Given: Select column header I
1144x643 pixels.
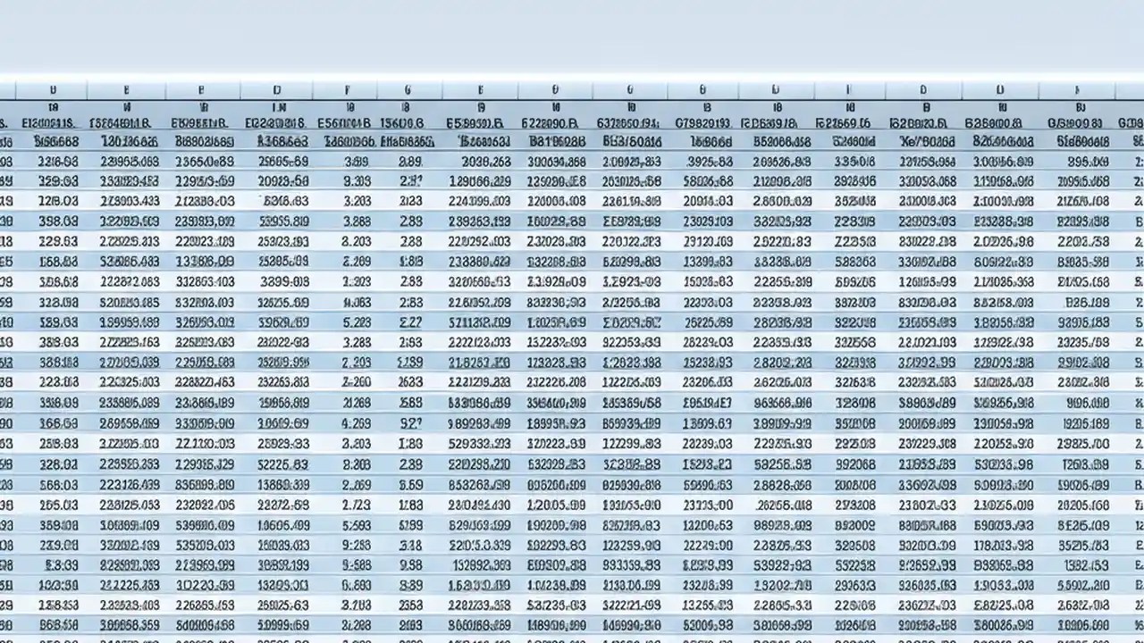Looking at the screenshot, I should tap(629, 89).
